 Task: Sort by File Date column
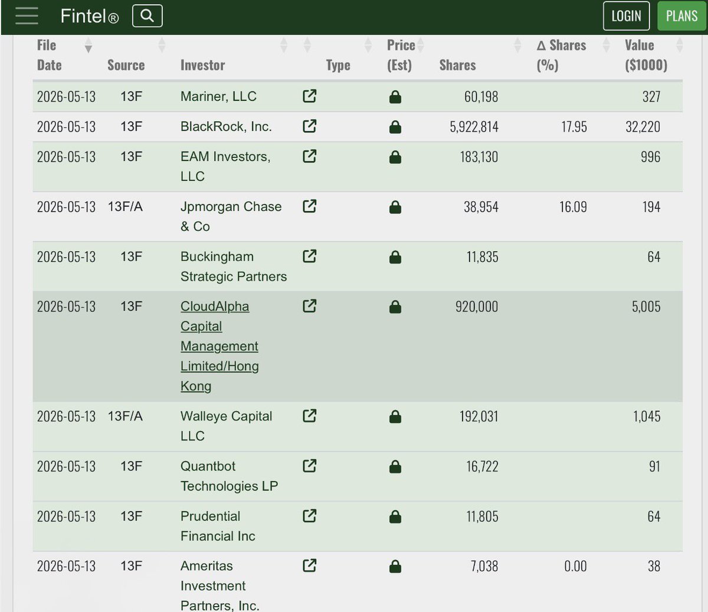pyautogui.click(x=88, y=45)
